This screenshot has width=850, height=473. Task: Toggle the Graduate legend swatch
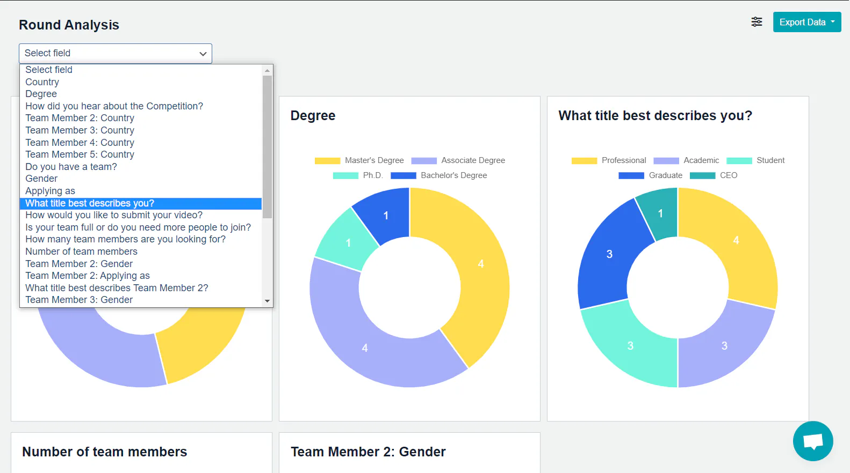[631, 176]
